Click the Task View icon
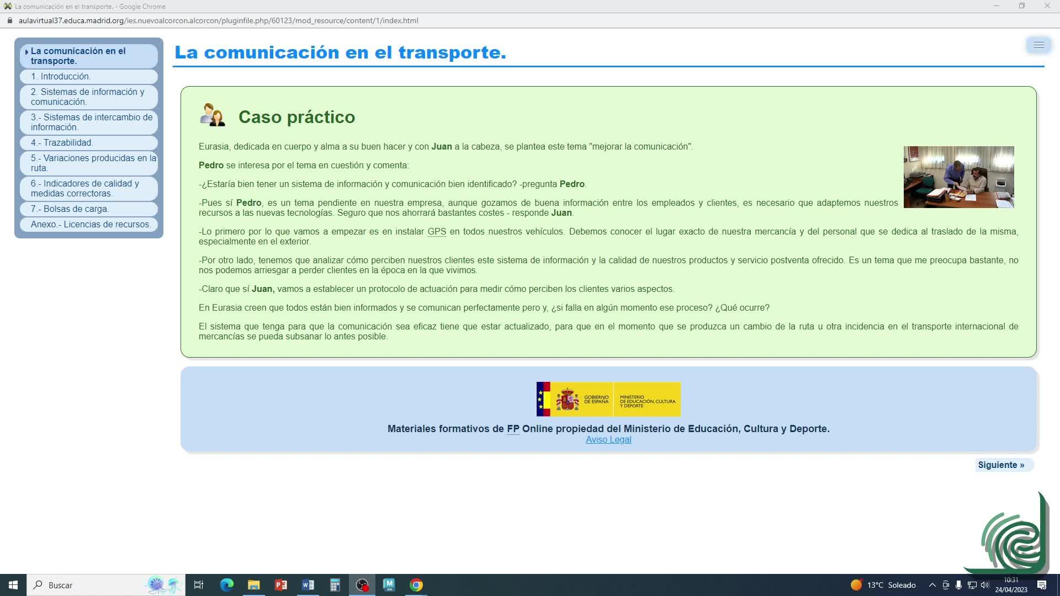 coord(199,585)
